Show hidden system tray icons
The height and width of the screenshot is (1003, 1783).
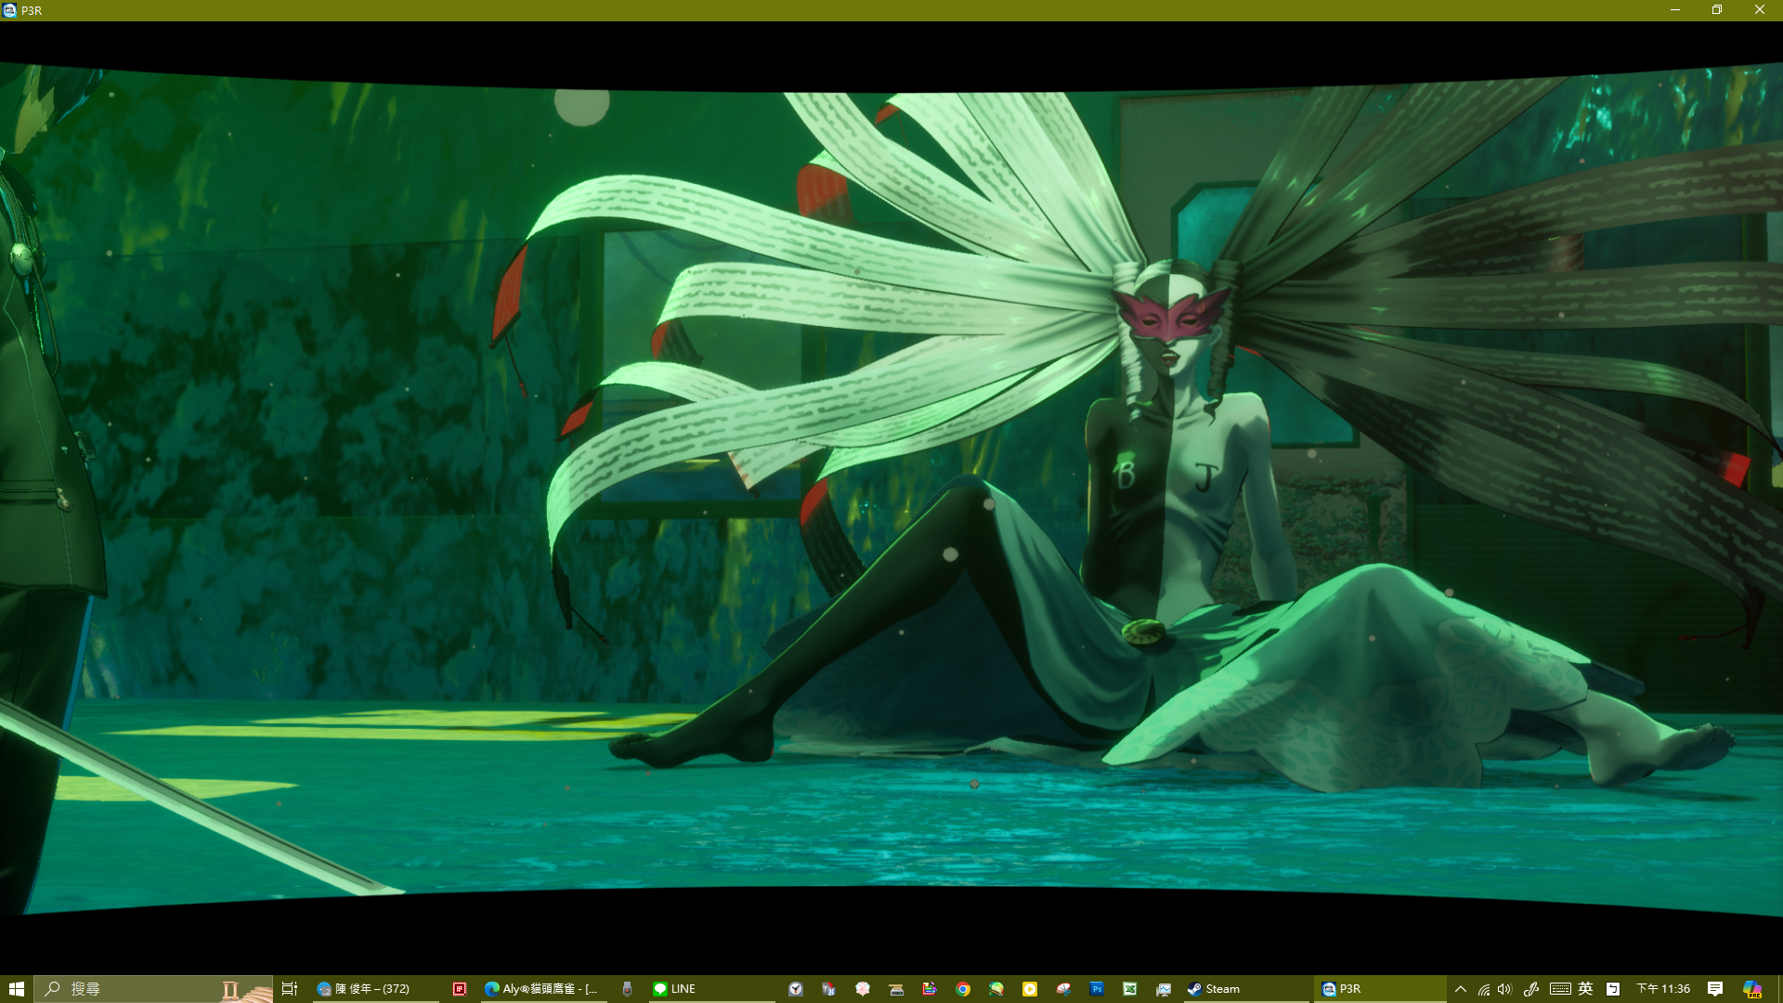tap(1461, 989)
